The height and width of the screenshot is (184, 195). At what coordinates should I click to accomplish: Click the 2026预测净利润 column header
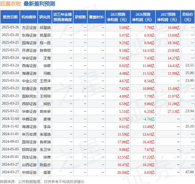coord(143,17)
